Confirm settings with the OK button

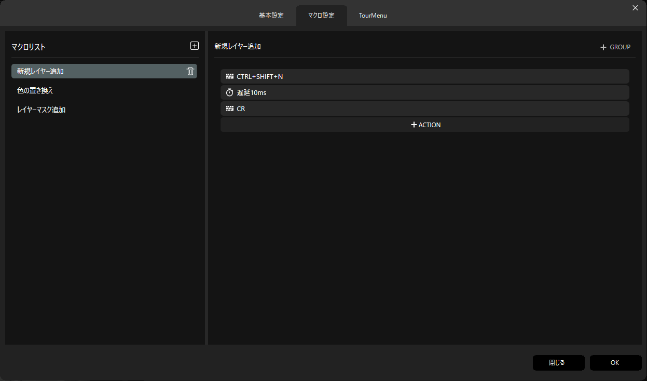click(x=616, y=363)
